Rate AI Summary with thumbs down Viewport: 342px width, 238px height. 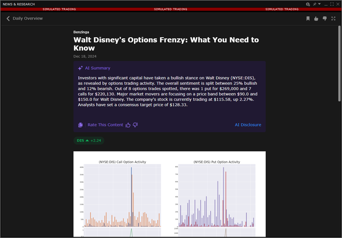click(x=135, y=125)
